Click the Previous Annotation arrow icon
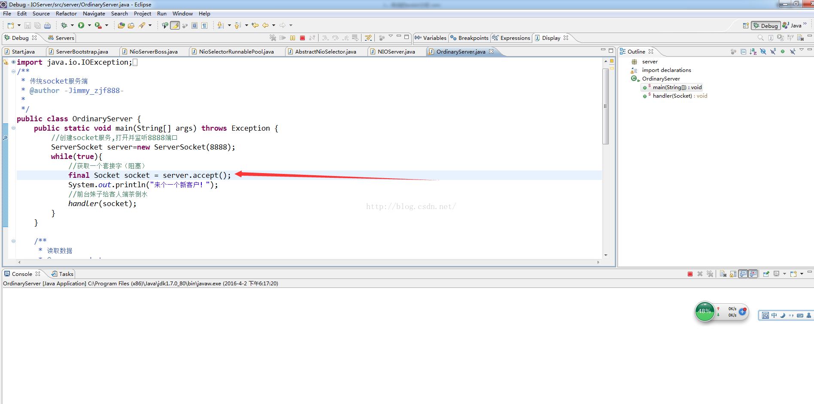The image size is (814, 404). click(237, 25)
